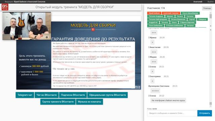This screenshot has width=215, height=121.
Task: Click the timestamp 20:22 in chat
Action: click(x=162, y=95)
